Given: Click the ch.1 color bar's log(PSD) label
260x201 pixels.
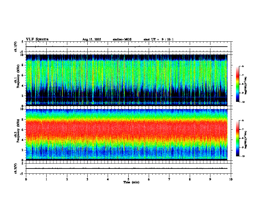Looking at the screenshot, I should 246,85.
